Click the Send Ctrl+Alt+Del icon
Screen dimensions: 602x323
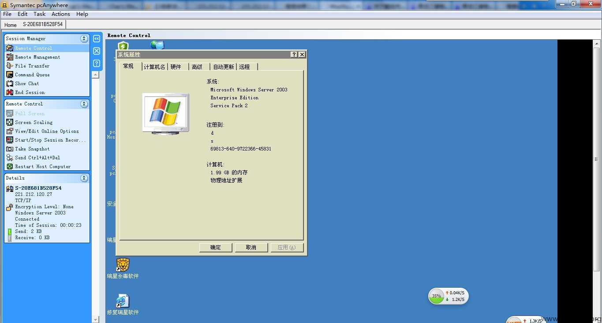[10, 158]
